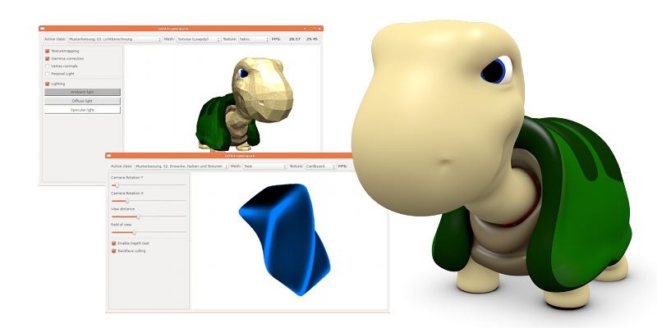Open Active class dropdown showing 03. Lichtberechnung
657x328 pixels.
click(114, 39)
